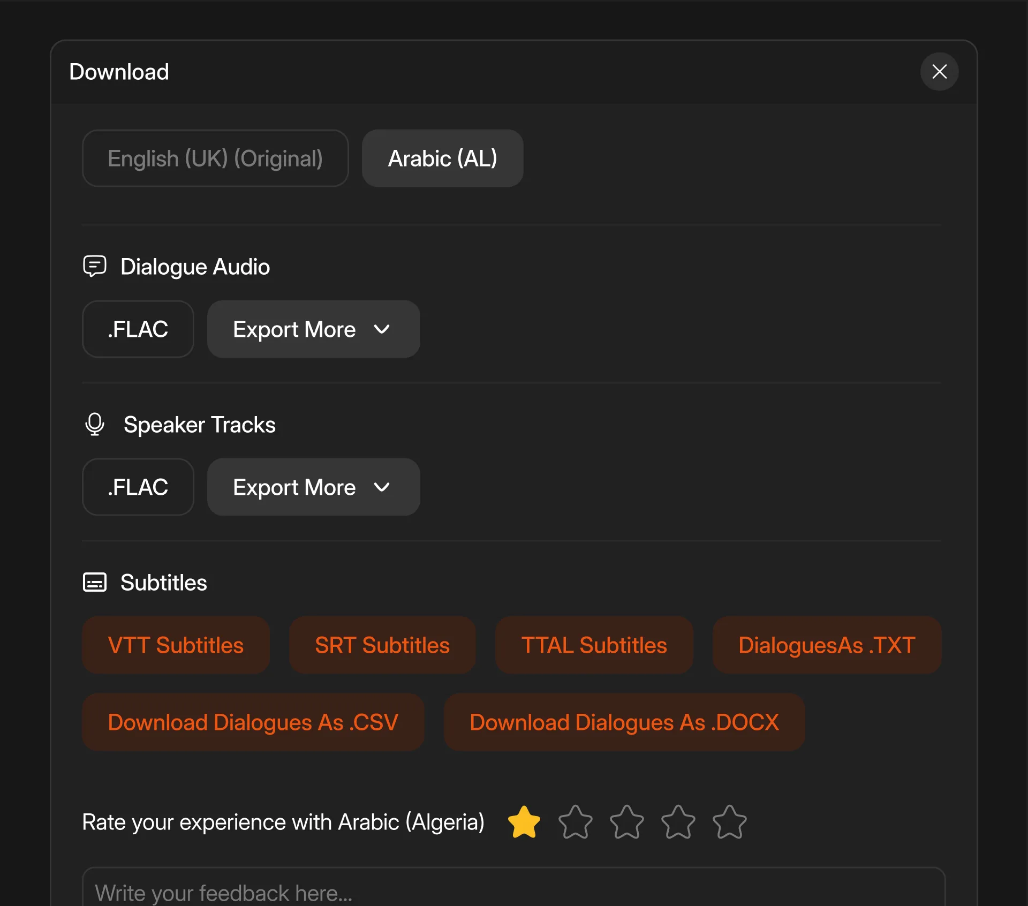Click the Speaker Tracks microphone icon

point(95,424)
